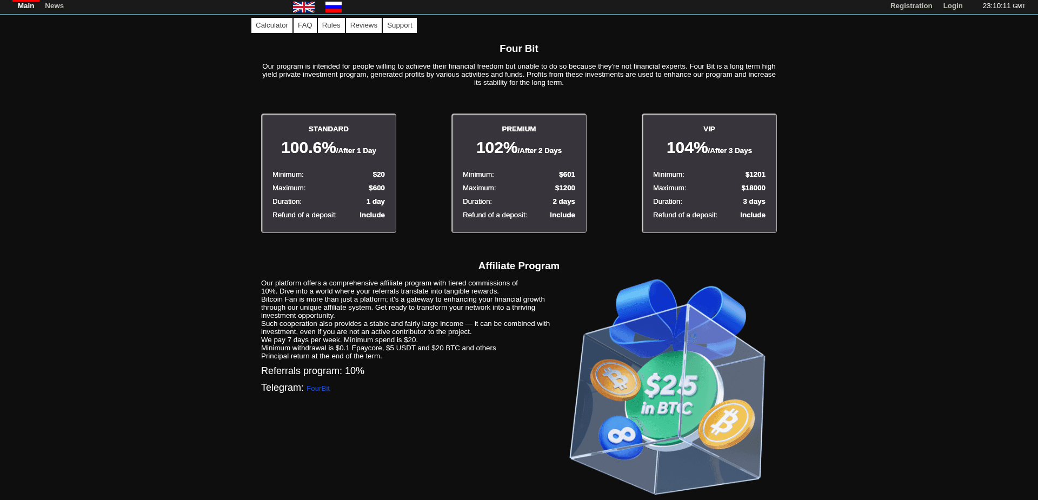Click the blue infinity coin icon
Viewport: 1038px width, 500px height.
click(621, 437)
